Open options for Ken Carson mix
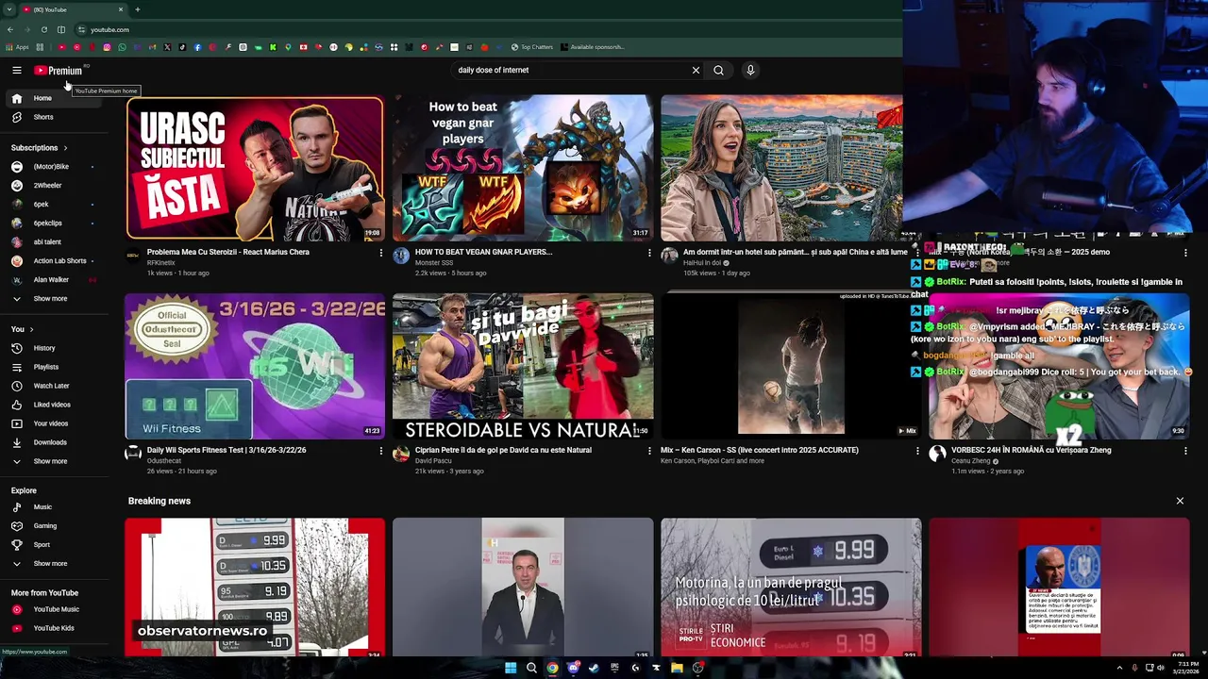Viewport: 1208px width, 679px height. pyautogui.click(x=917, y=451)
